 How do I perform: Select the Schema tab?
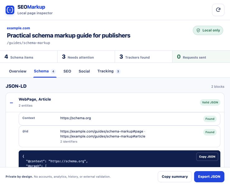pyautogui.click(x=45, y=71)
